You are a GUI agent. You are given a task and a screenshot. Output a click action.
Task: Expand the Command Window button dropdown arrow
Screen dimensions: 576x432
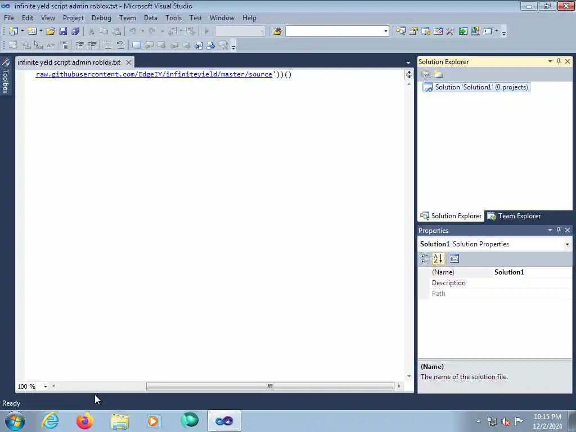(x=497, y=31)
